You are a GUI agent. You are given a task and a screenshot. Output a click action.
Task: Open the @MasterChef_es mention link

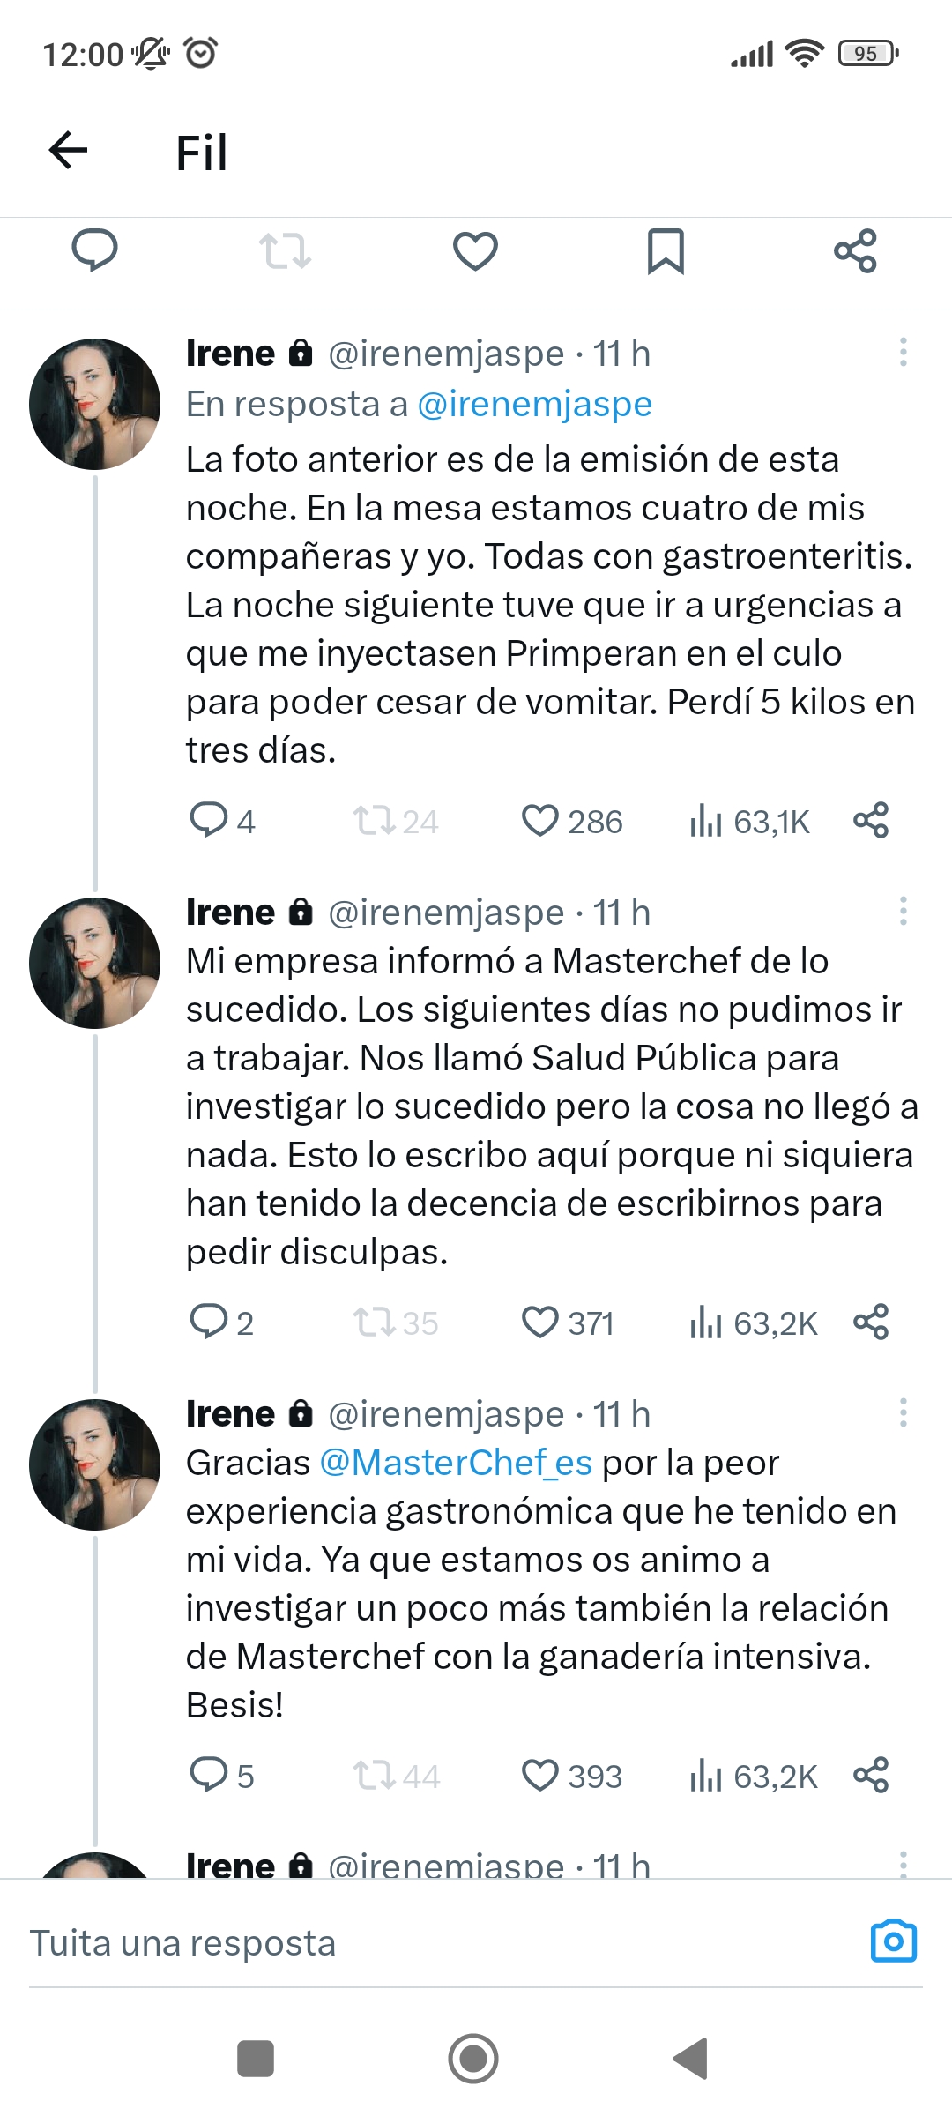coord(455,1463)
